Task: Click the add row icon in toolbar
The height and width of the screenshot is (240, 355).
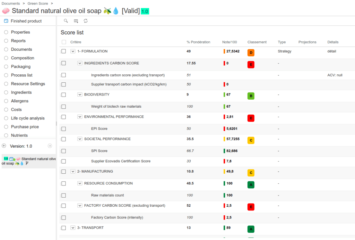Action: [x=76, y=21]
